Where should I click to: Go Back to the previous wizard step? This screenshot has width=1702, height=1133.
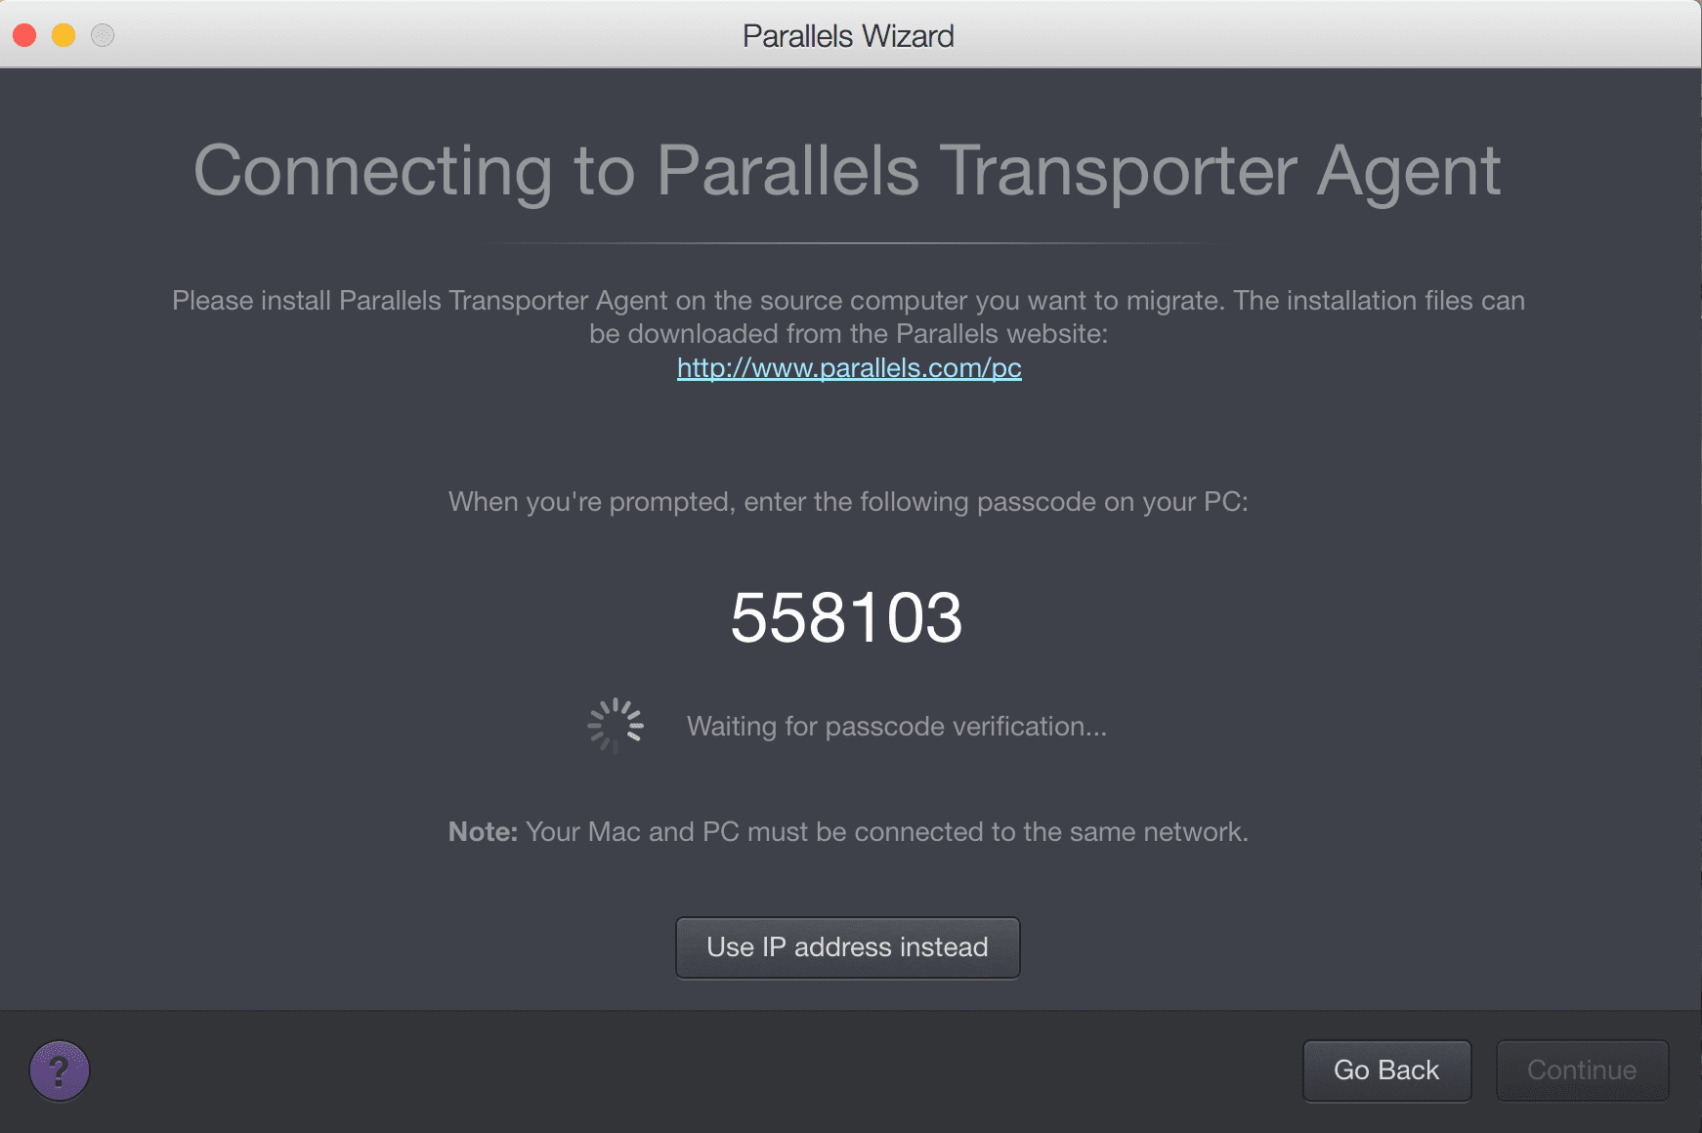click(x=1386, y=1070)
